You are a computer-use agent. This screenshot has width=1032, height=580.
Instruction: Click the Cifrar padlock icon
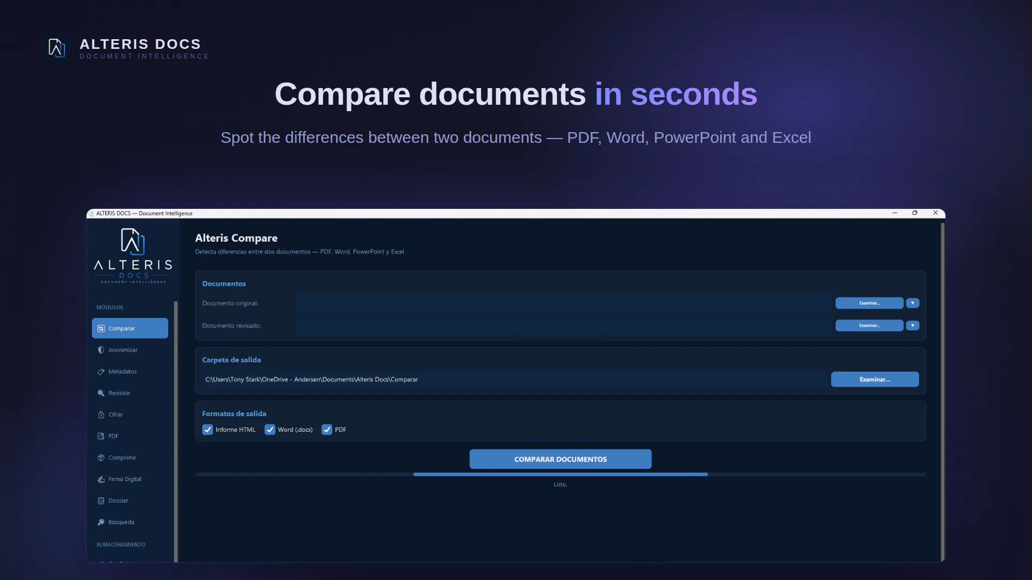(101, 415)
